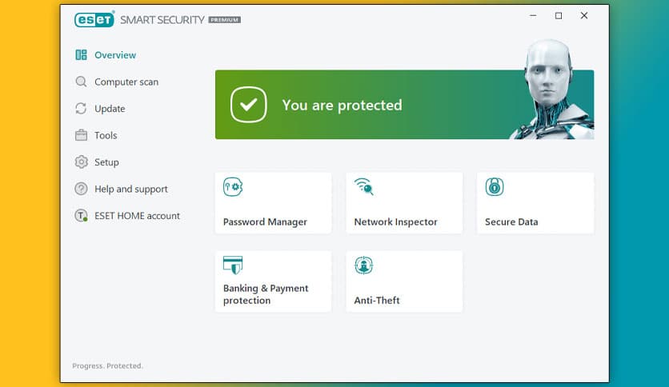The height and width of the screenshot is (387, 669).
Task: Click the Password Manager tile icon
Action: coord(233,187)
